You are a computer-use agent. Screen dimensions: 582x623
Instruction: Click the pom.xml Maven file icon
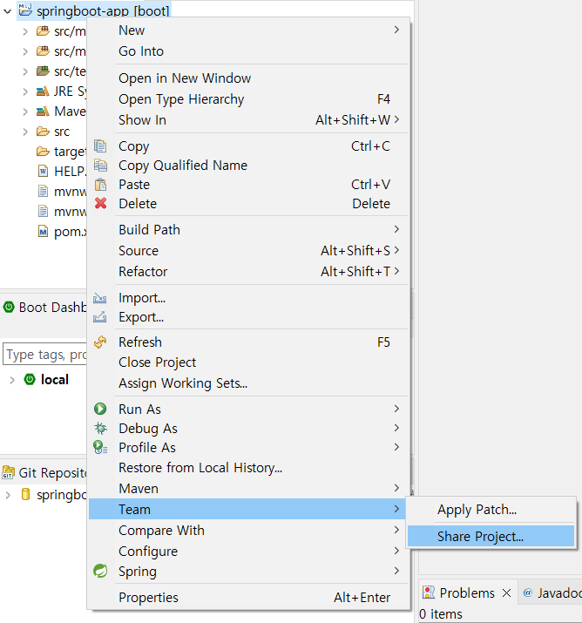click(43, 232)
